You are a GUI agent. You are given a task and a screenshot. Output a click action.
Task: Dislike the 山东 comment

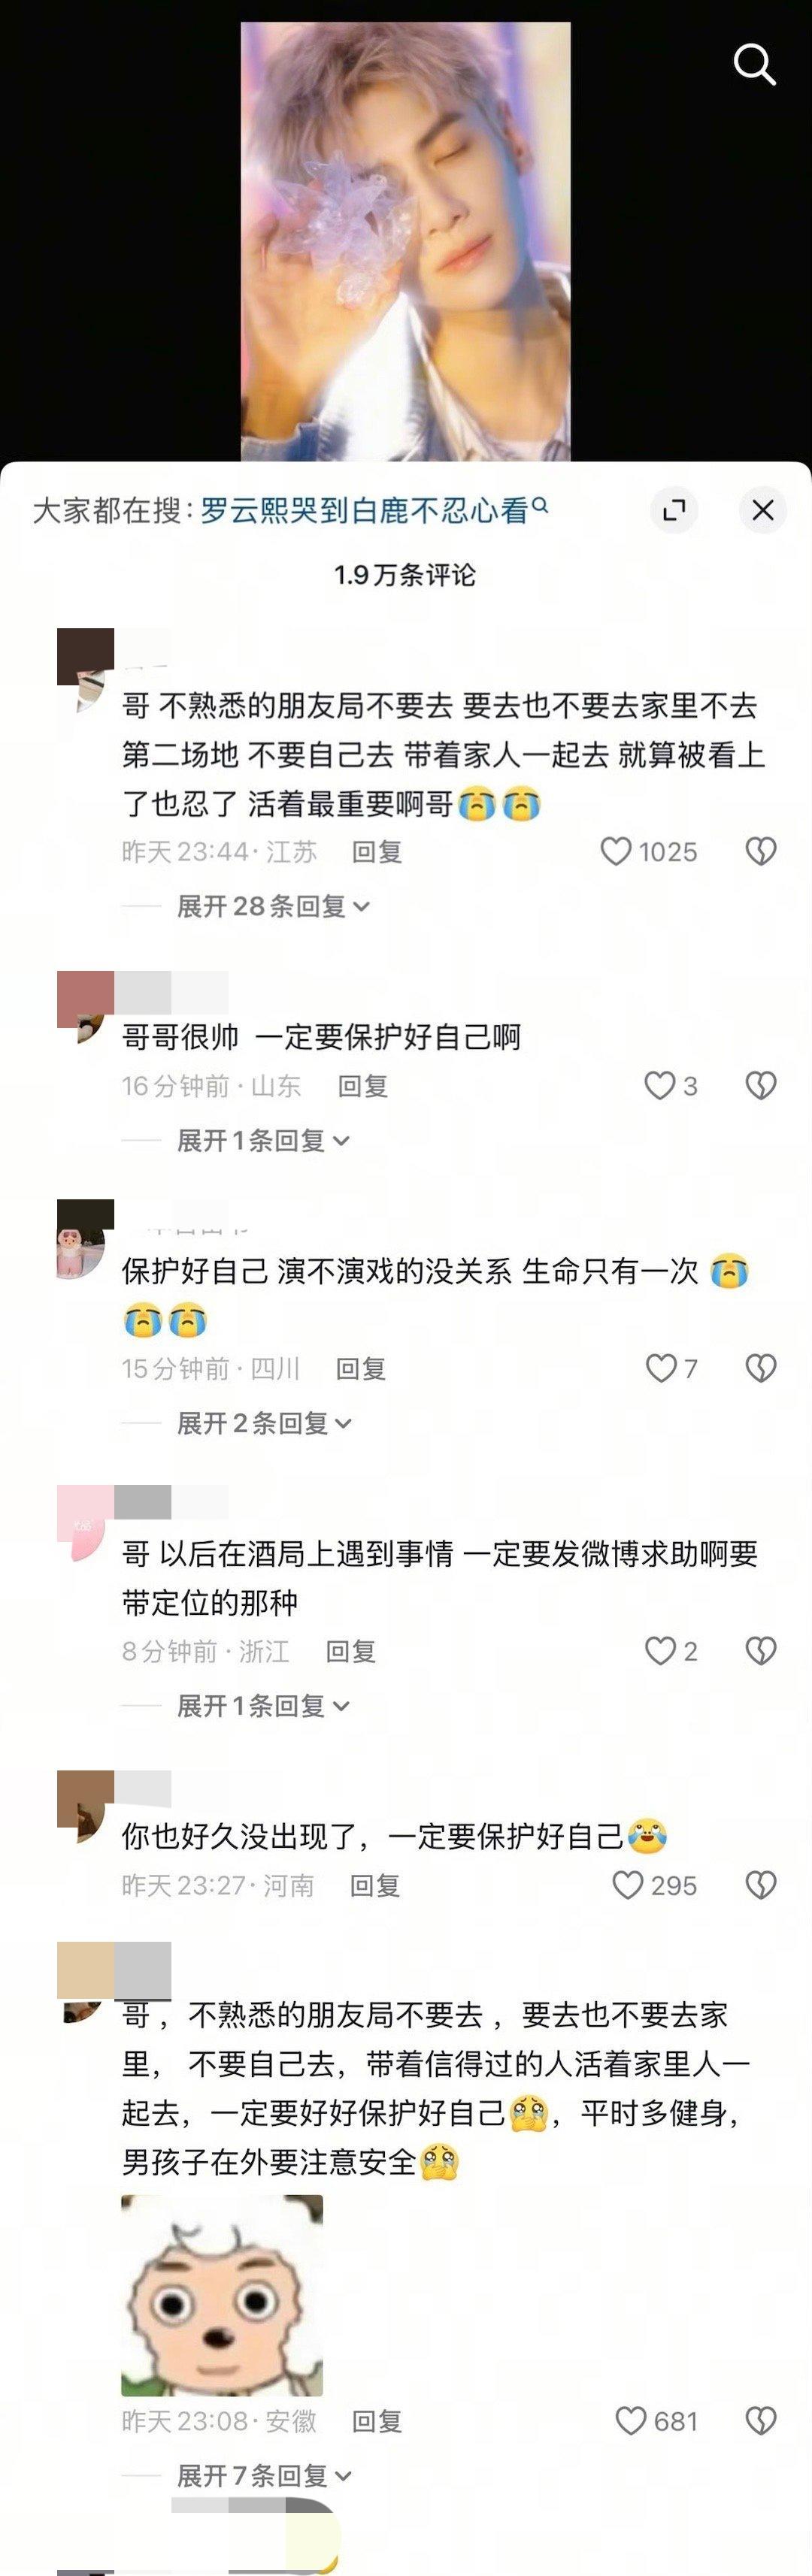pos(761,1086)
